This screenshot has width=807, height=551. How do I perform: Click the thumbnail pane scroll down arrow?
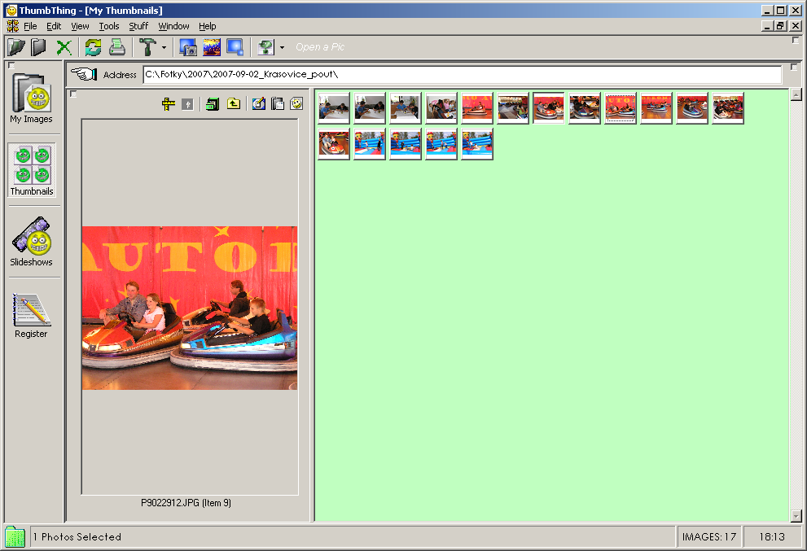[796, 515]
